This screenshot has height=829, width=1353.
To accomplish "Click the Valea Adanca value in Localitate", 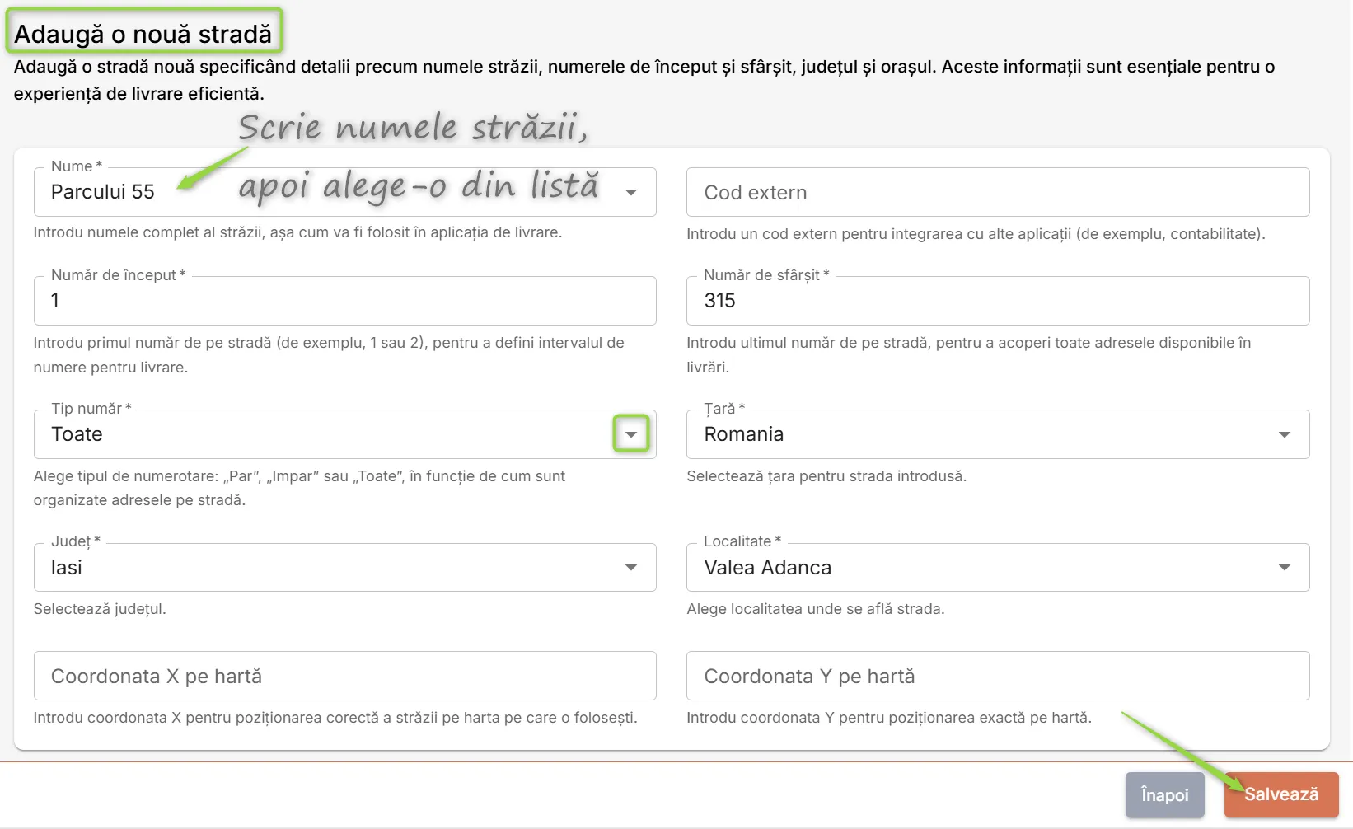I will coord(767,567).
